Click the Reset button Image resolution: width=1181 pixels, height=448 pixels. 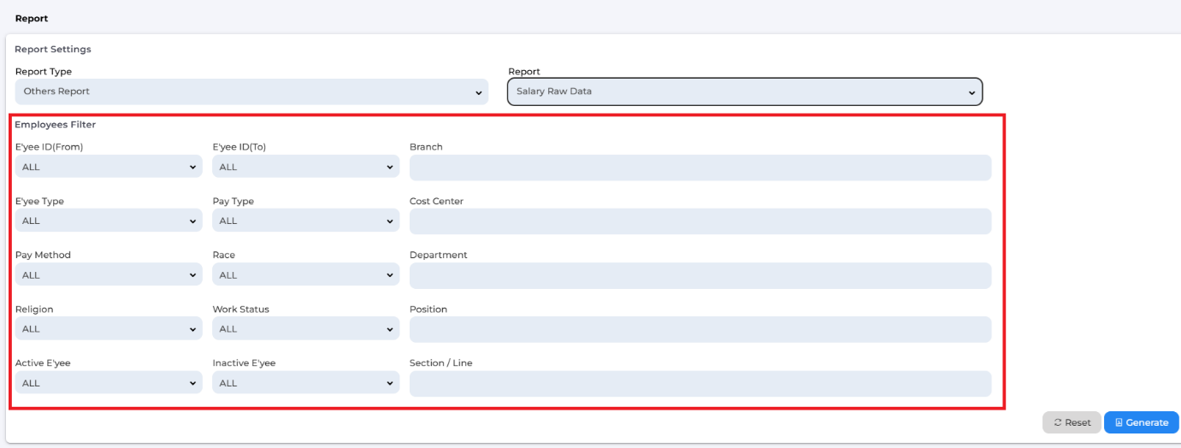click(x=1072, y=422)
